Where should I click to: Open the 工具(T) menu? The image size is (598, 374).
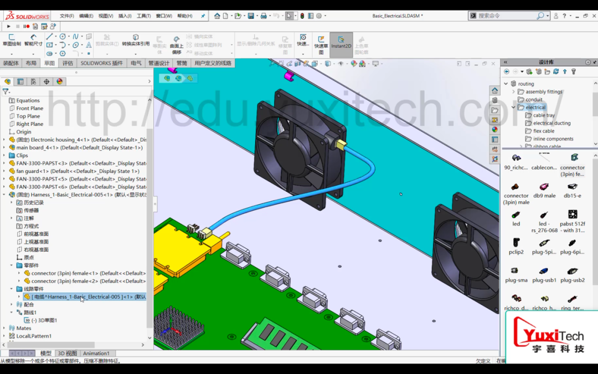(x=144, y=16)
